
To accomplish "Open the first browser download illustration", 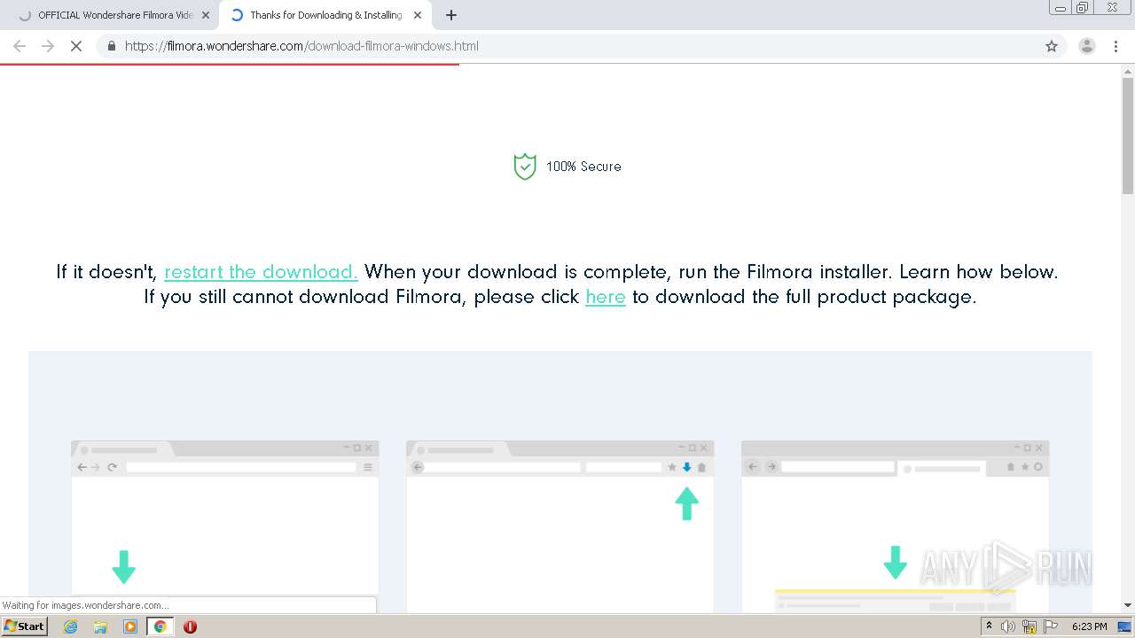I will point(224,526).
